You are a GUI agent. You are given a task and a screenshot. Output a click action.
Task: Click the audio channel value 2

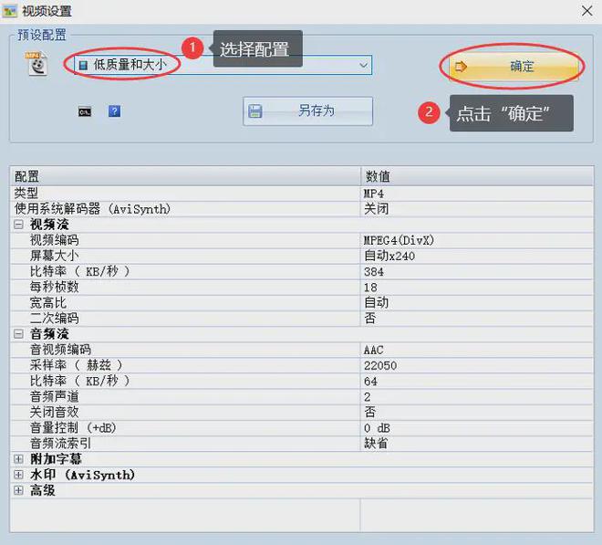pyautogui.click(x=368, y=396)
